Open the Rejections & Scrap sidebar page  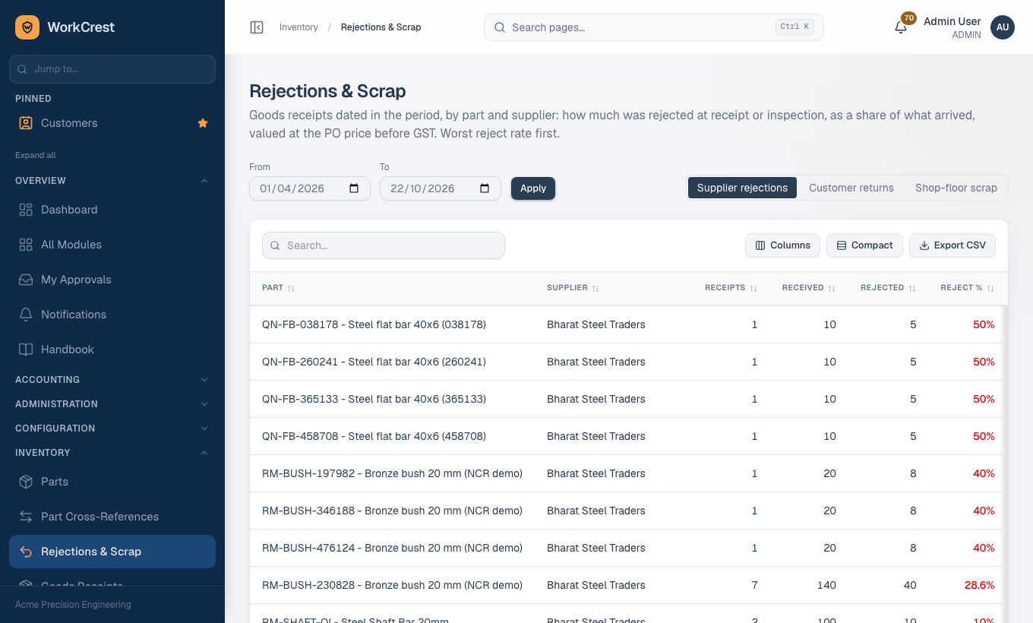pos(112,552)
